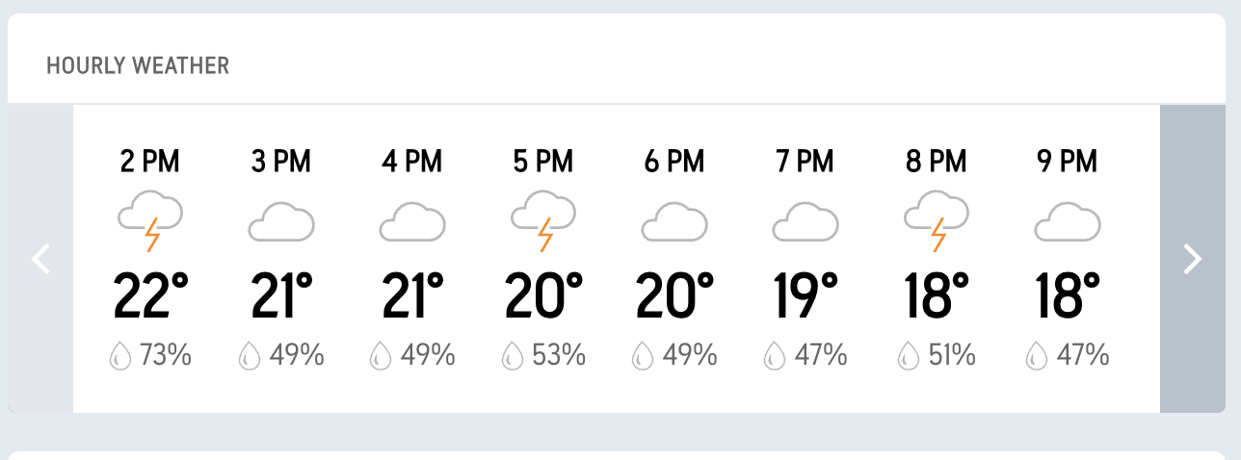
Task: Click the raindrop icon beside 53%
Action: click(x=512, y=357)
